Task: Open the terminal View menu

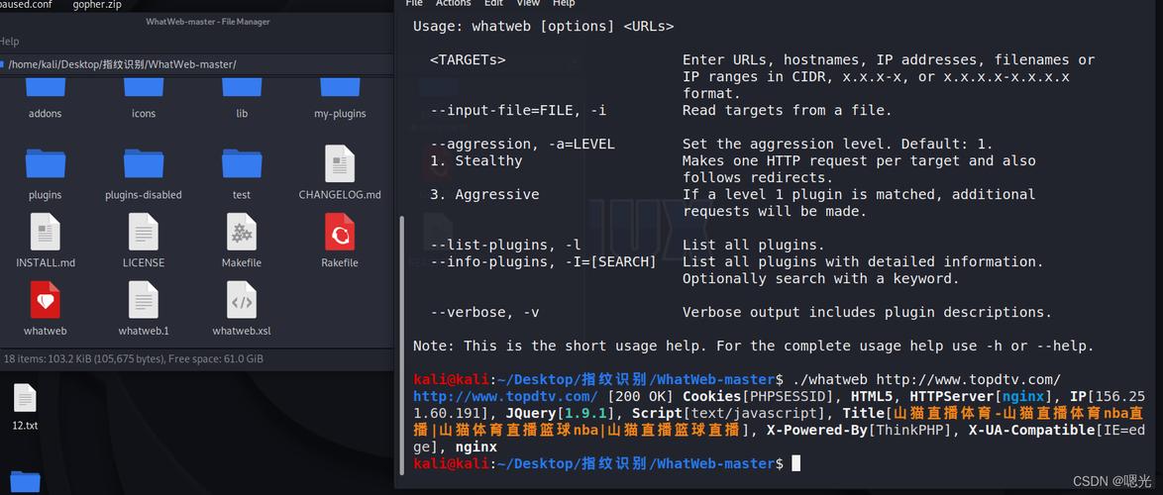Action: coord(528,4)
